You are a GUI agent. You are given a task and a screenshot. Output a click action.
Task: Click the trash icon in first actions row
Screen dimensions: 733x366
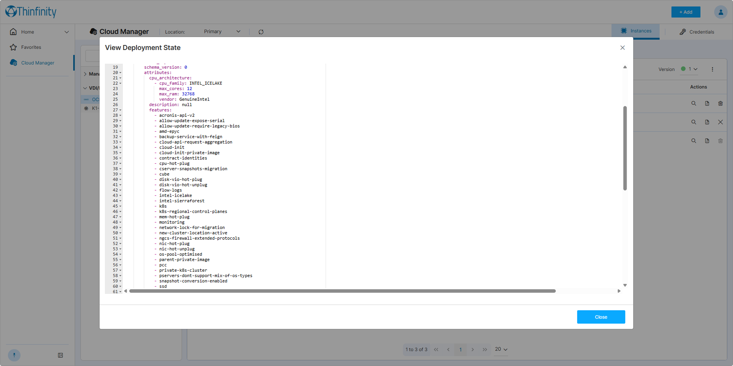pyautogui.click(x=720, y=103)
